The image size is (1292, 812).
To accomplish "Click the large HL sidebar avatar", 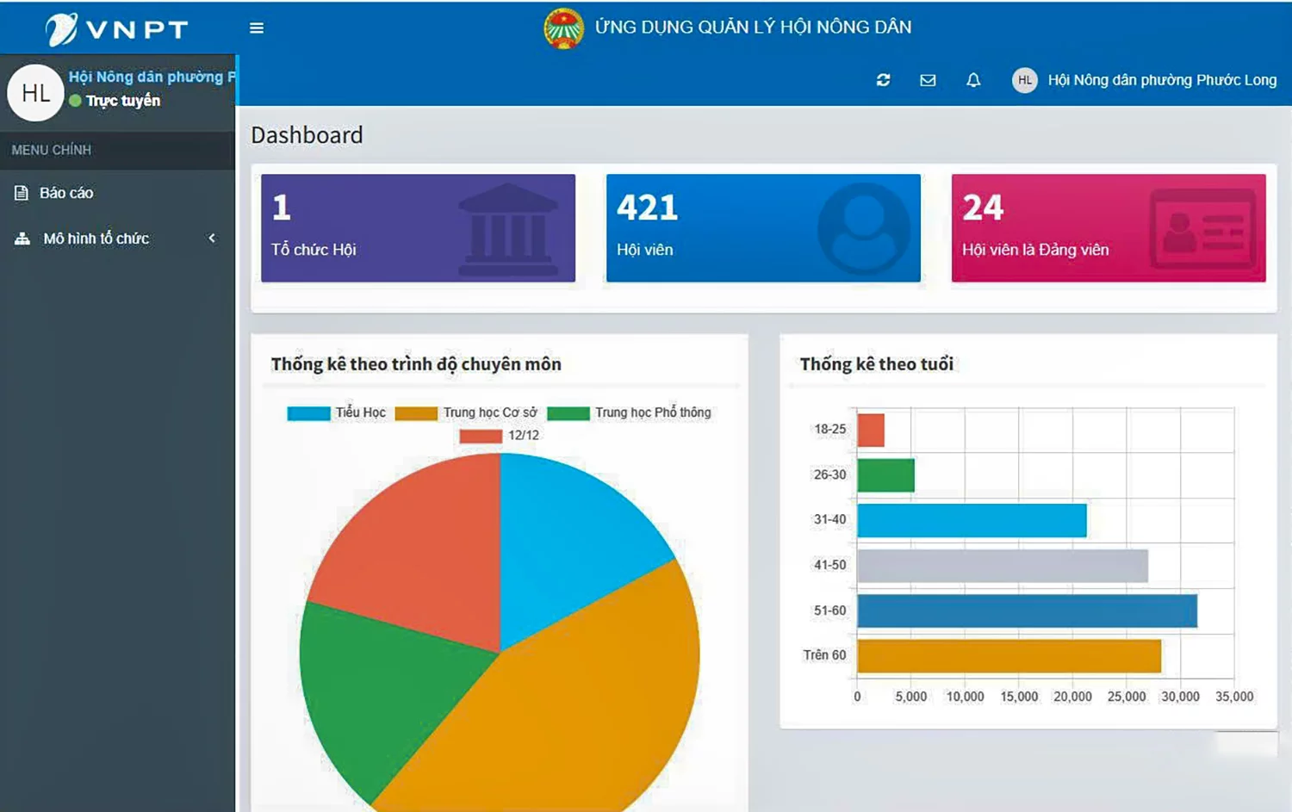I will pyautogui.click(x=35, y=93).
